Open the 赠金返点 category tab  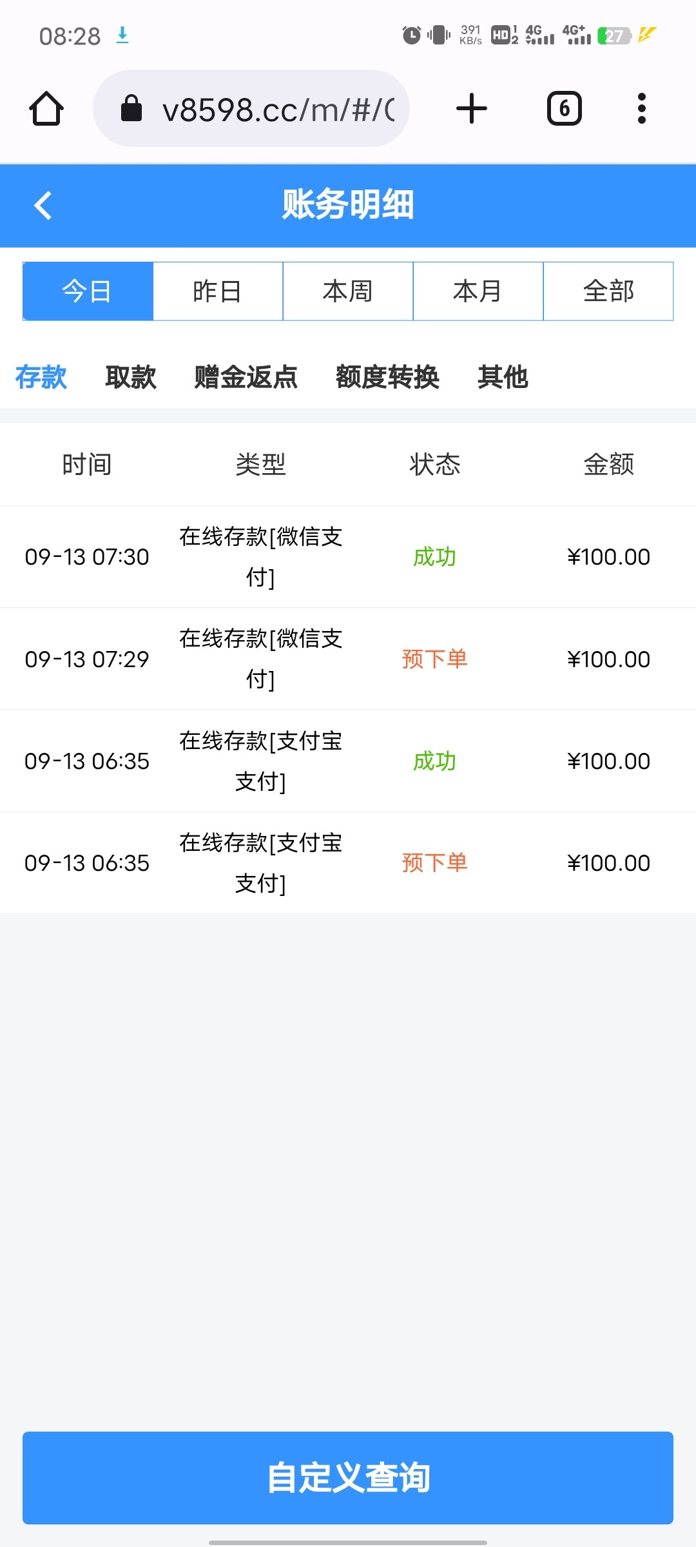click(x=246, y=377)
